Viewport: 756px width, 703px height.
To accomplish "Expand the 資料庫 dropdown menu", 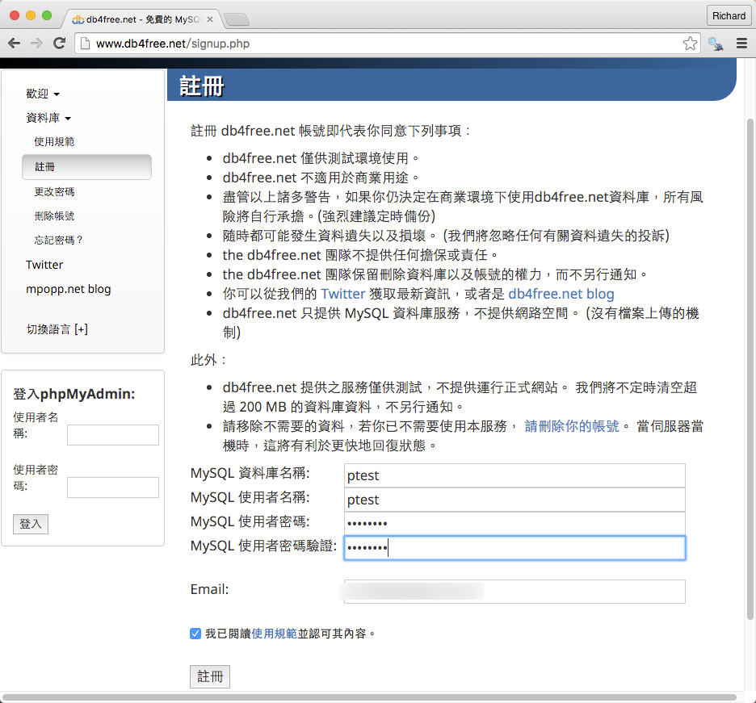I will pyautogui.click(x=48, y=118).
